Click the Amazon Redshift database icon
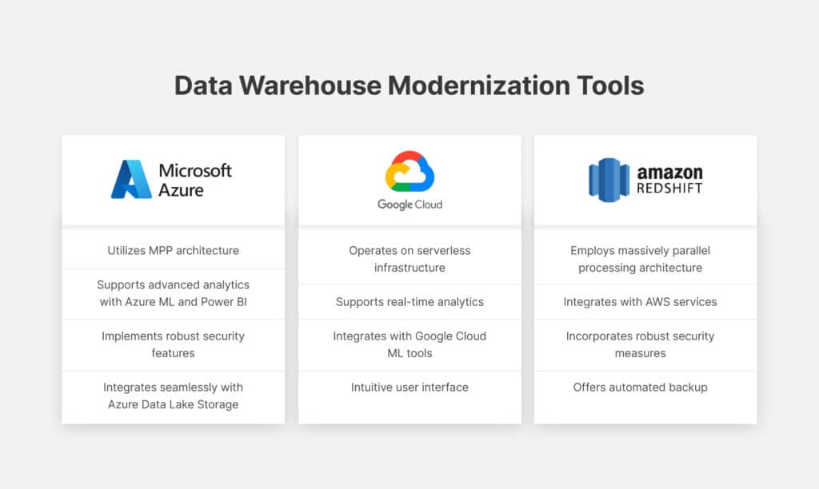This screenshot has width=819, height=489. click(609, 180)
